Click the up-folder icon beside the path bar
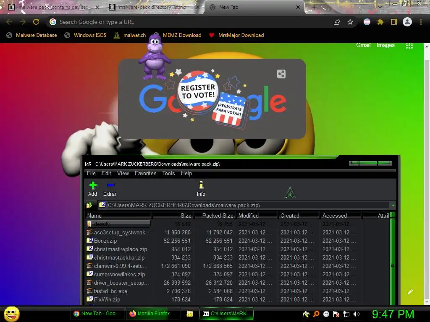Viewport: 430px width, 322px height. click(x=89, y=205)
